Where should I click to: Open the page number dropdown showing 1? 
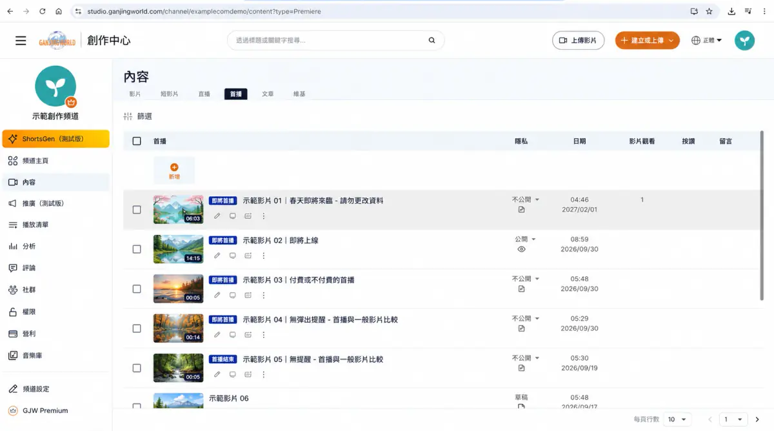(733, 419)
